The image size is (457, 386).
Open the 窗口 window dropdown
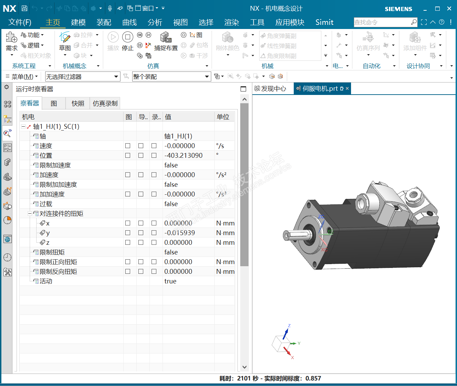147,8
